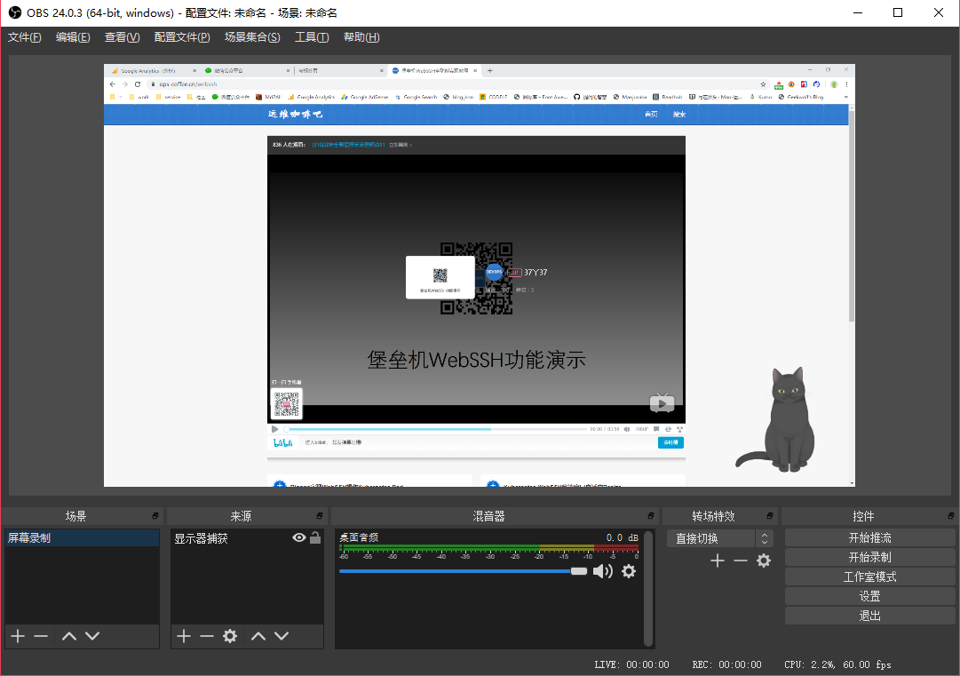Remove the selected scene with the minus icon
Viewport: 960px width, 676px height.
pyautogui.click(x=41, y=636)
